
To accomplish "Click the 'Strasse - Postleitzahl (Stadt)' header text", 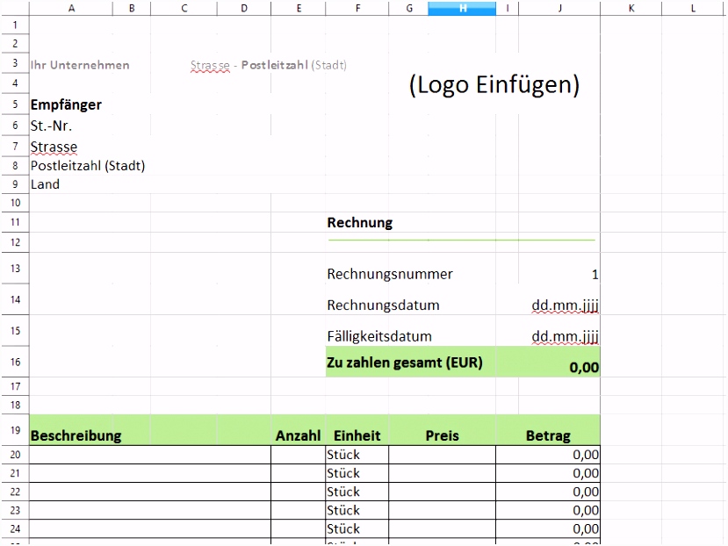I will pos(269,65).
